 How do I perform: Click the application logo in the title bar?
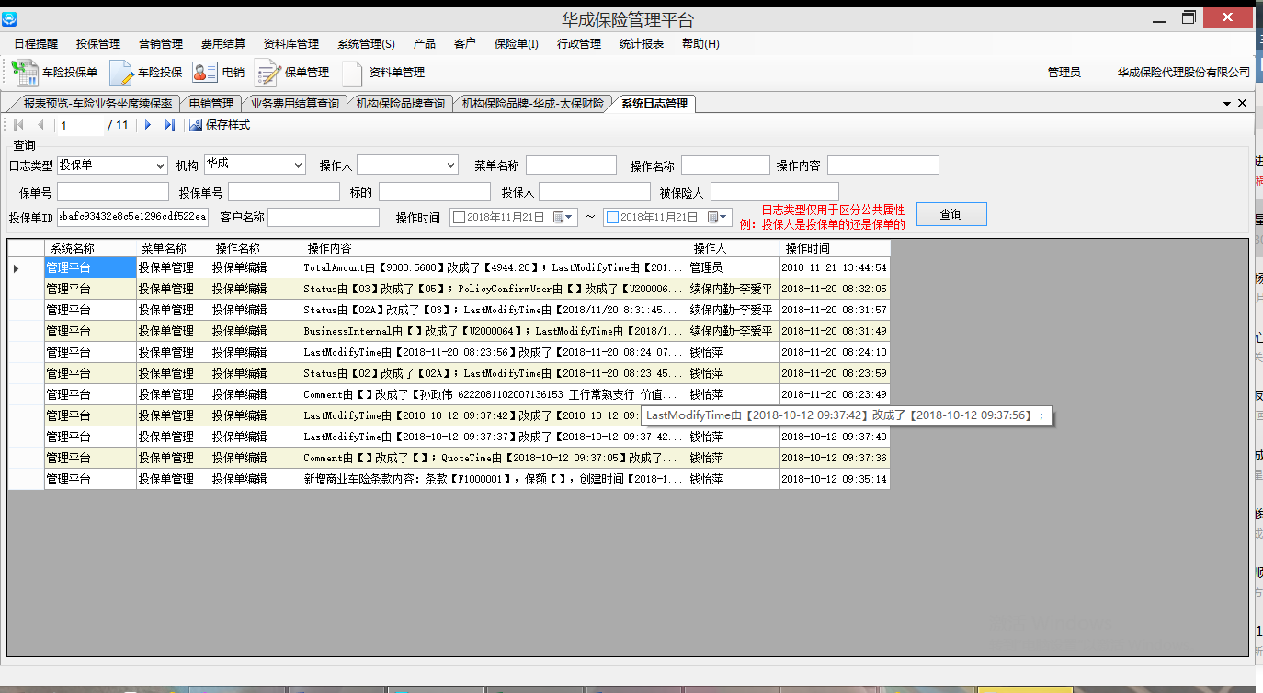pos(9,20)
